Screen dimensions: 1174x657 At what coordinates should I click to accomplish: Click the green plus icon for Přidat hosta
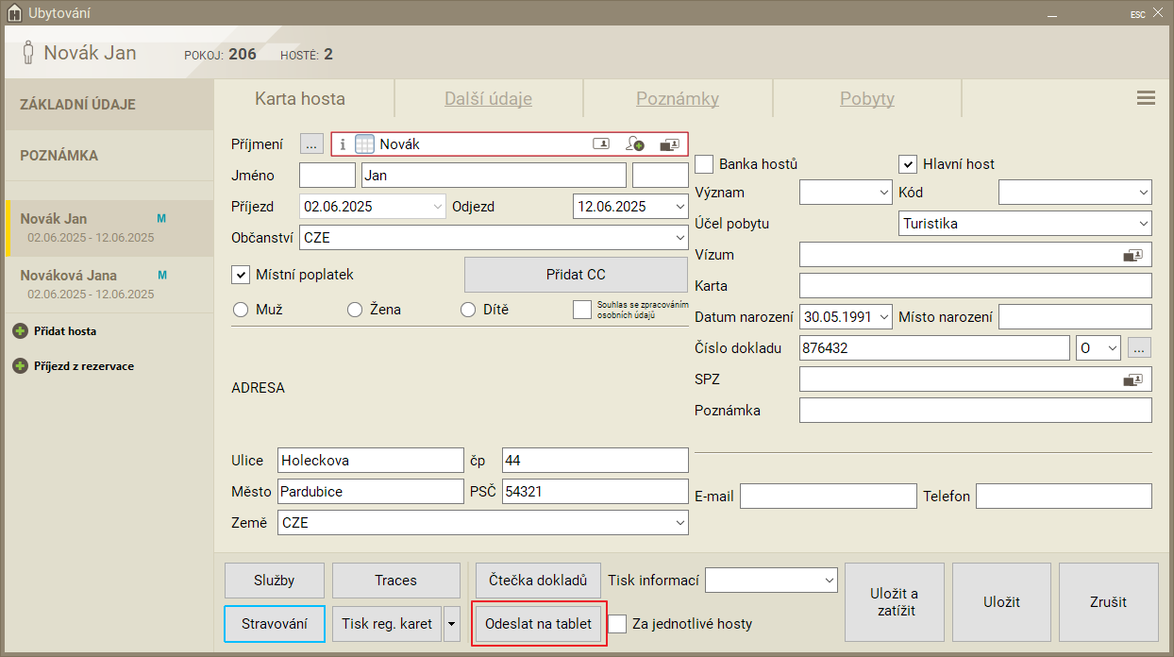(20, 331)
